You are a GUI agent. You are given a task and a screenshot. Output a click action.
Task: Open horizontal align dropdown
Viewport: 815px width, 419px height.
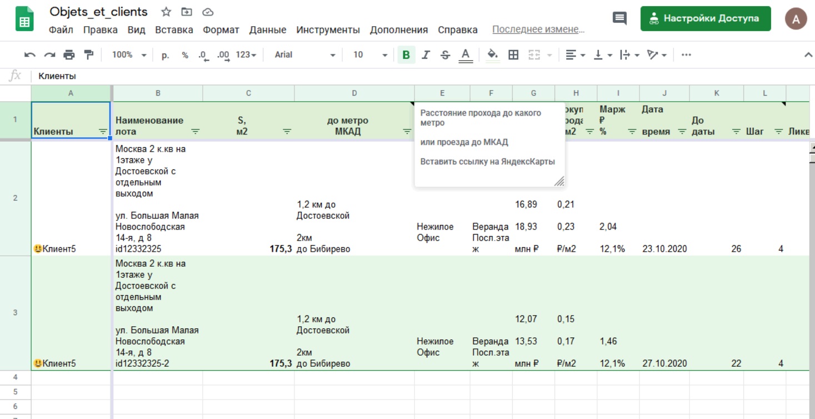pyautogui.click(x=576, y=54)
